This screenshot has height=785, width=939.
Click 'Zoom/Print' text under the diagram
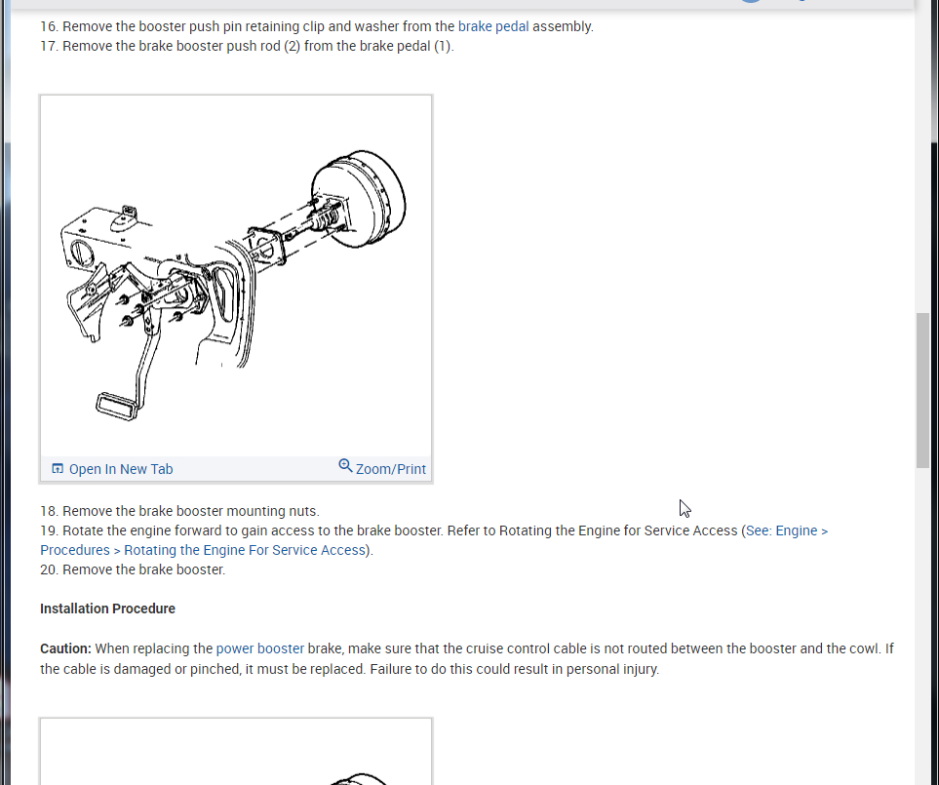coord(391,469)
